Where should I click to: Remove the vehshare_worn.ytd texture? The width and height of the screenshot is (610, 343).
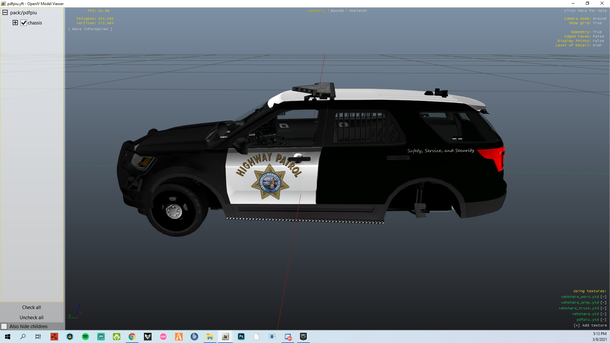(603, 297)
